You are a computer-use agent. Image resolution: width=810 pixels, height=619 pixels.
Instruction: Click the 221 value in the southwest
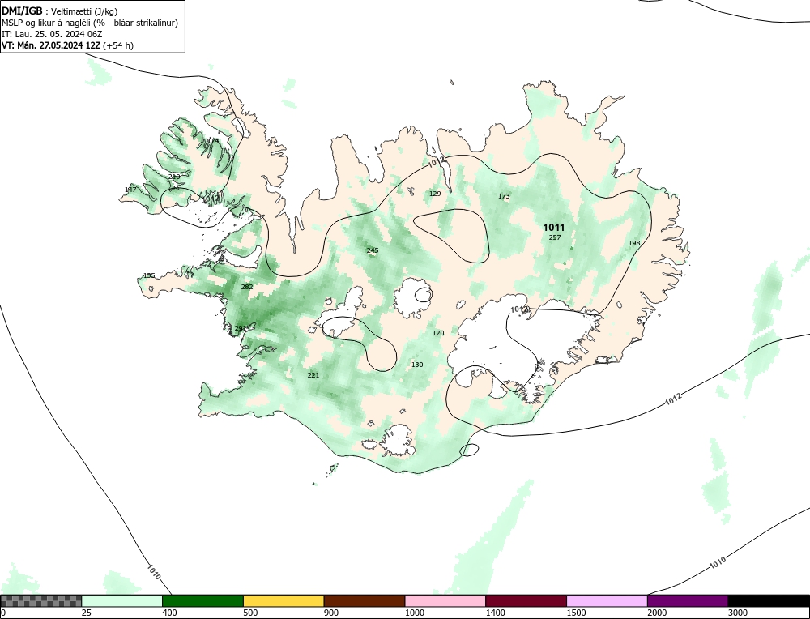(x=313, y=375)
